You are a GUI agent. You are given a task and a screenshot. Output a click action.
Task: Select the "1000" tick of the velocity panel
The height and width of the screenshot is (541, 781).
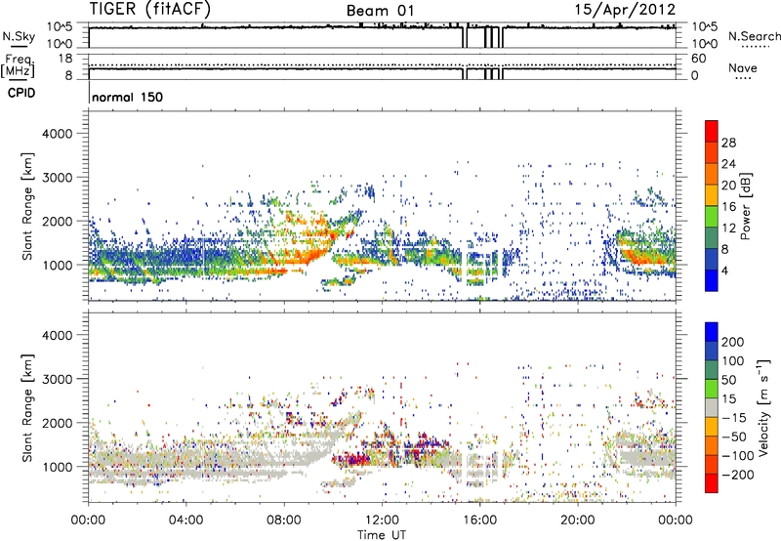58,467
